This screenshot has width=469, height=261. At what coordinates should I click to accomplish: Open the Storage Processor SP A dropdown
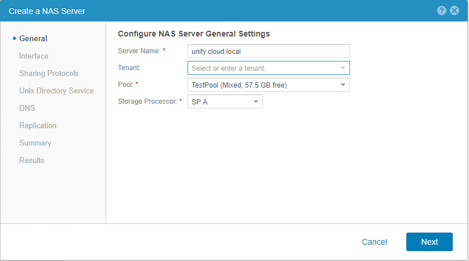coord(255,102)
